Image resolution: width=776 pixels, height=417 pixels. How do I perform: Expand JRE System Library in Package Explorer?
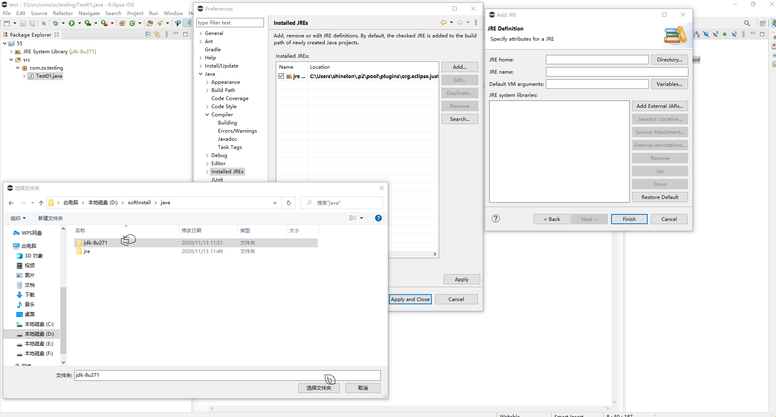click(x=11, y=52)
